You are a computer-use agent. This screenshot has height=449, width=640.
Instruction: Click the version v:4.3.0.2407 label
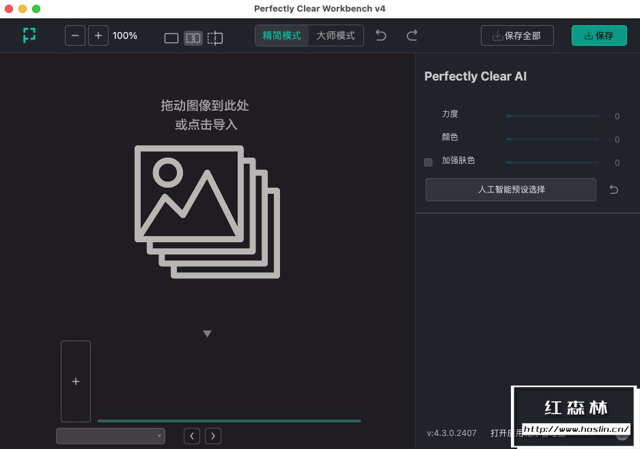coord(451,433)
